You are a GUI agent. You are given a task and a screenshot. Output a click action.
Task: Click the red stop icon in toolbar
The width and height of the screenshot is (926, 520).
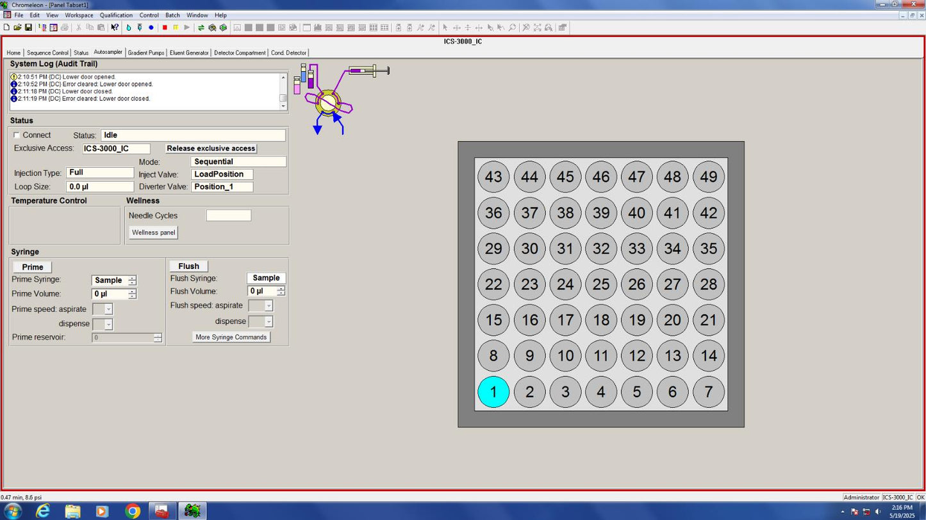coord(165,28)
